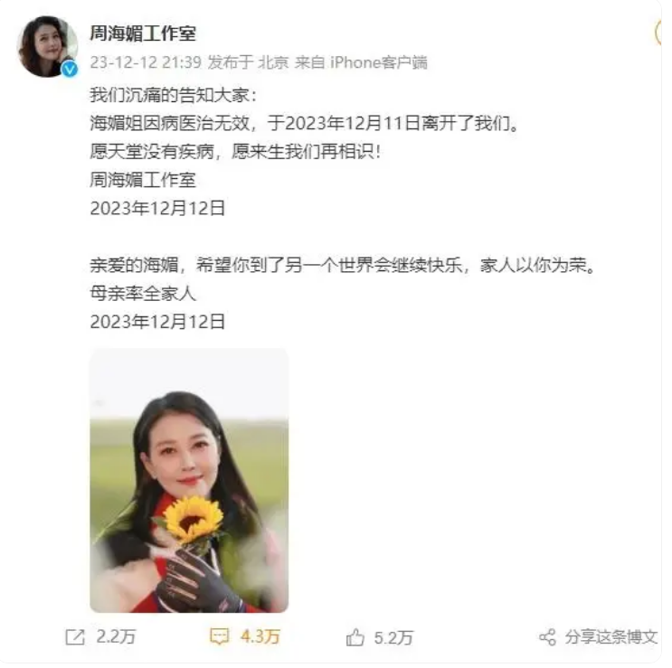Viewport: 672px width, 668px height.
Task: Click the 2.2万 repost count
Action: (x=116, y=636)
